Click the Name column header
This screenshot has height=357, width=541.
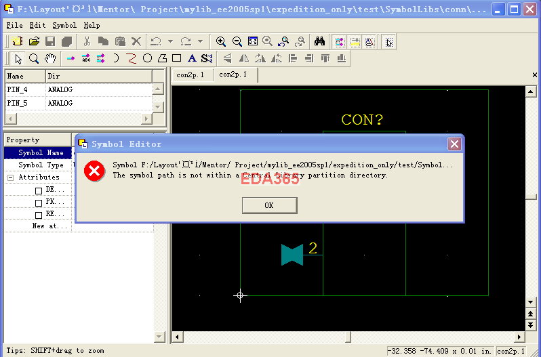25,76
